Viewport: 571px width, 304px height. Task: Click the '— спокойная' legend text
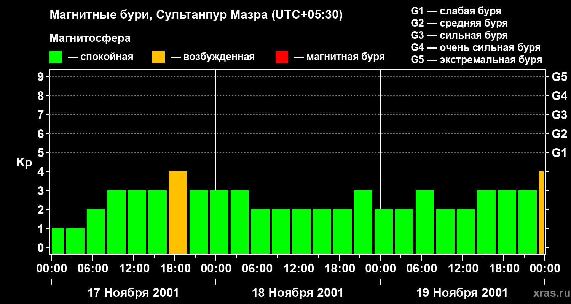pyautogui.click(x=100, y=57)
